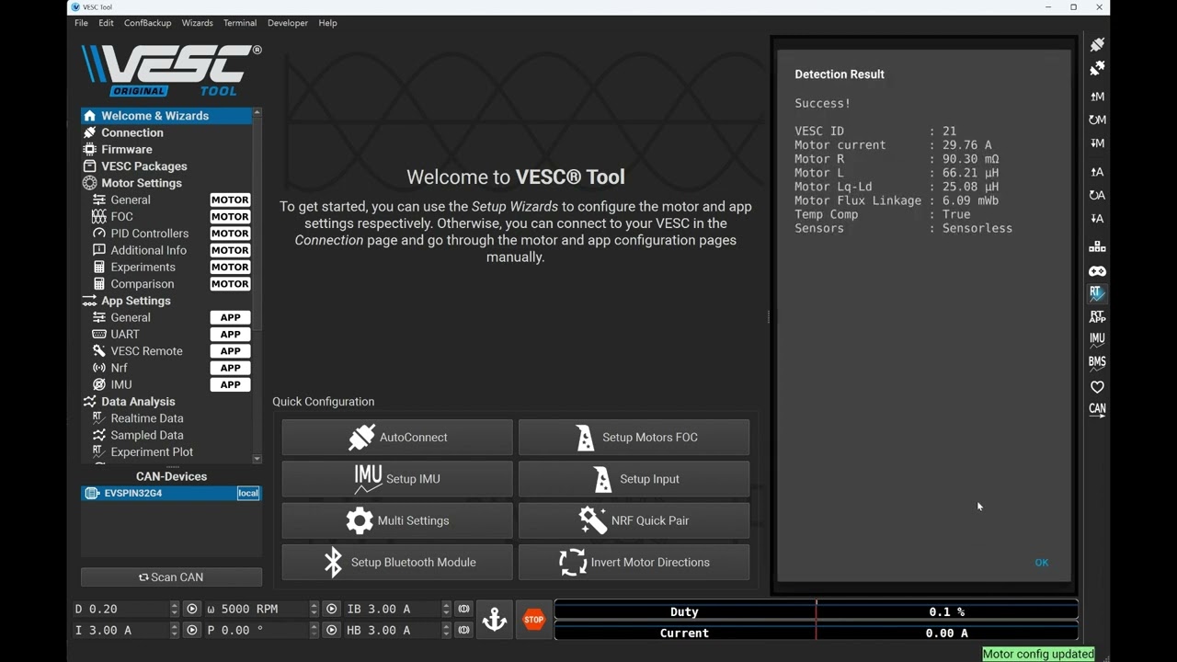This screenshot has height=662, width=1177.
Task: Open the Terminal menu
Action: pos(240,23)
